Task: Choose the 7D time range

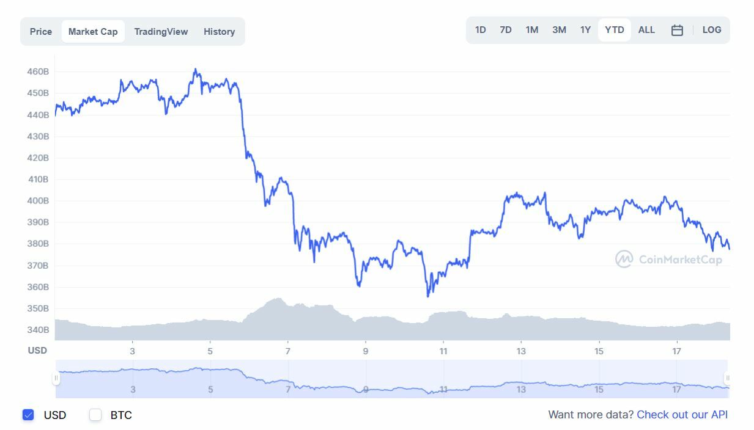Action: (506, 30)
